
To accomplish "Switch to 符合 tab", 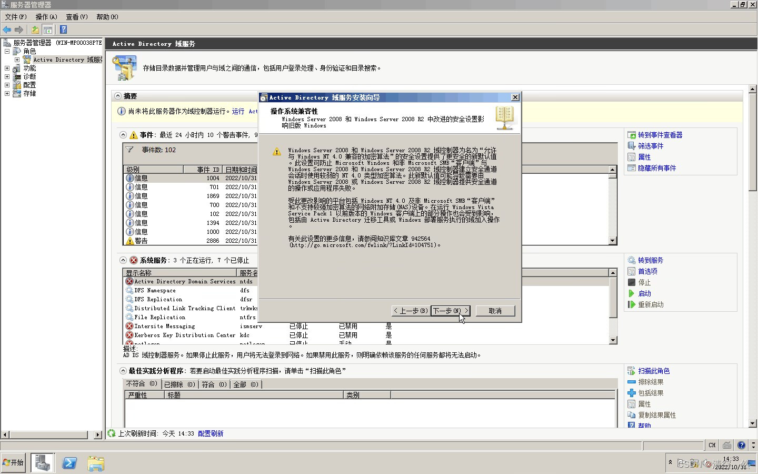I will (x=214, y=384).
